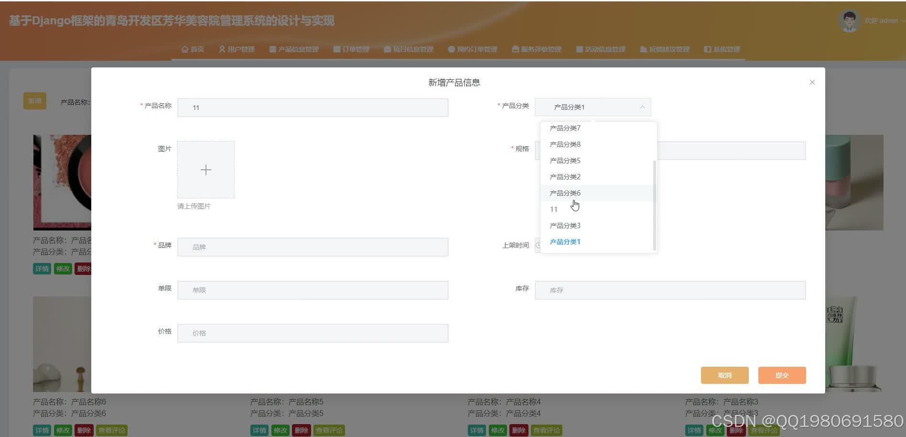Viewport: 906px width, 437px height.
Task: Select 产品分类6 from the list
Action: [598, 193]
